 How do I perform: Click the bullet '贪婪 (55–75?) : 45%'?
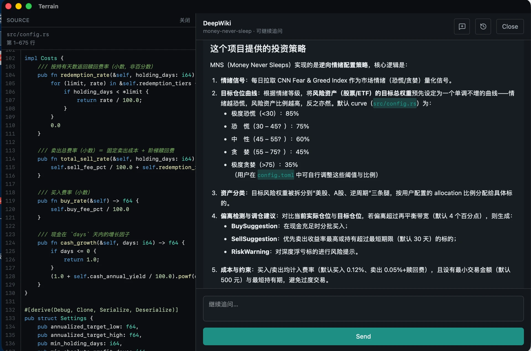270,152
